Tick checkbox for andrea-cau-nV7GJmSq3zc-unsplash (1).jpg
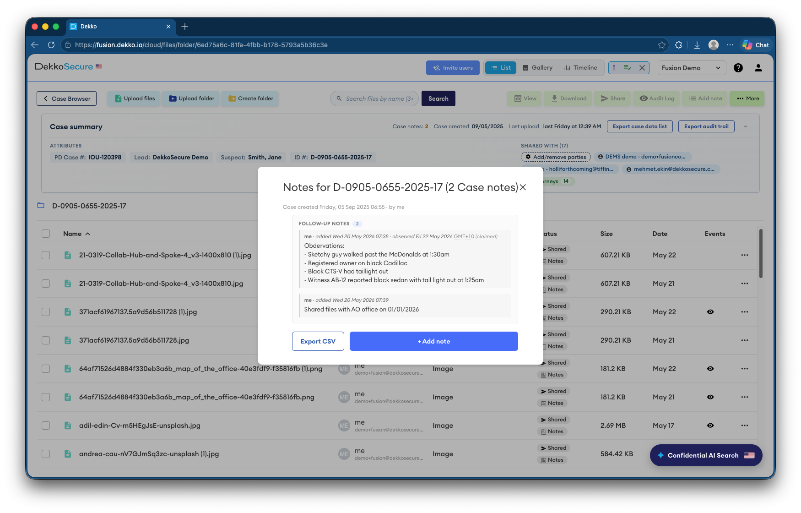The width and height of the screenshot is (801, 513). coord(46,454)
